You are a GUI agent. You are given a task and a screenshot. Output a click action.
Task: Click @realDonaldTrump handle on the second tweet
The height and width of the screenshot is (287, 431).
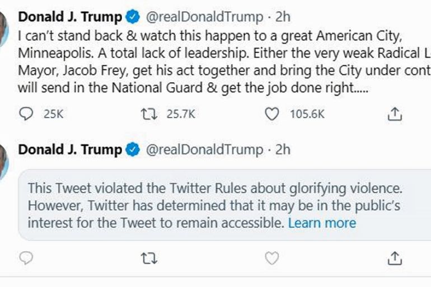click(204, 150)
